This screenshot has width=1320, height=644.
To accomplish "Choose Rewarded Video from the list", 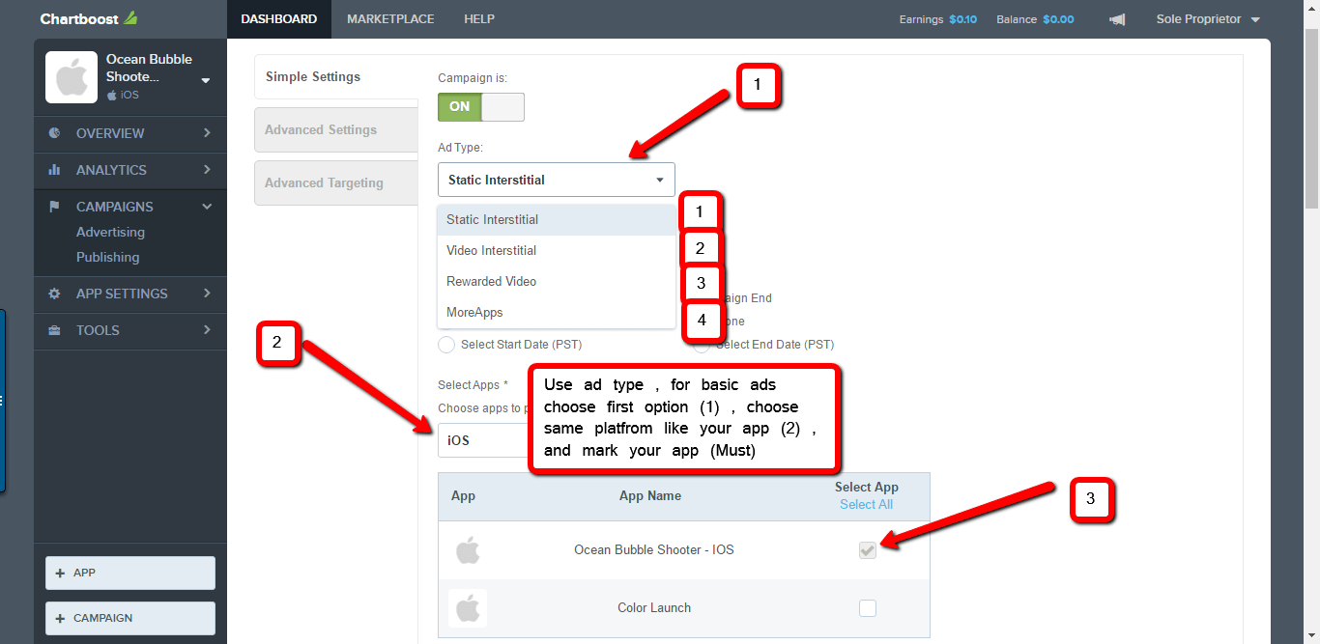I will click(x=557, y=281).
